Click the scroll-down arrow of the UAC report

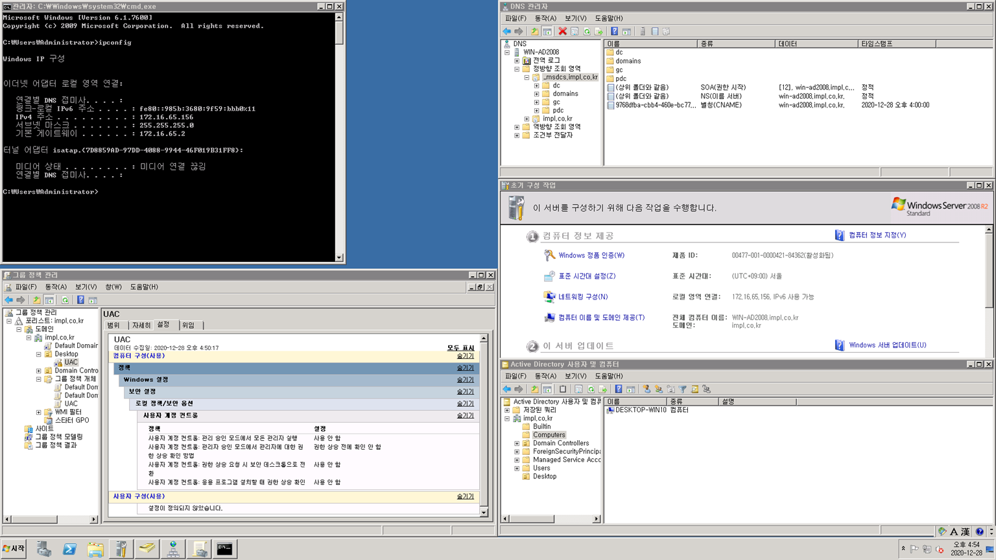484,513
